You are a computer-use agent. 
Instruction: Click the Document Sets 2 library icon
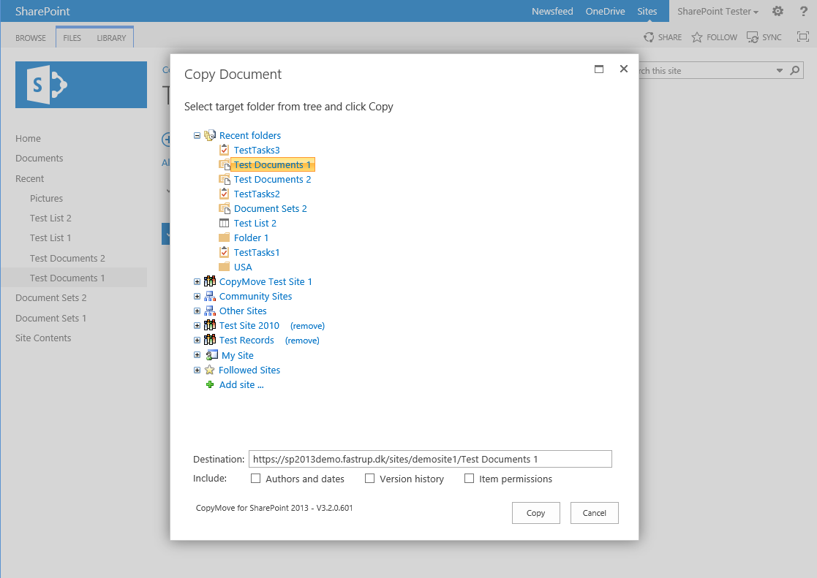(224, 208)
